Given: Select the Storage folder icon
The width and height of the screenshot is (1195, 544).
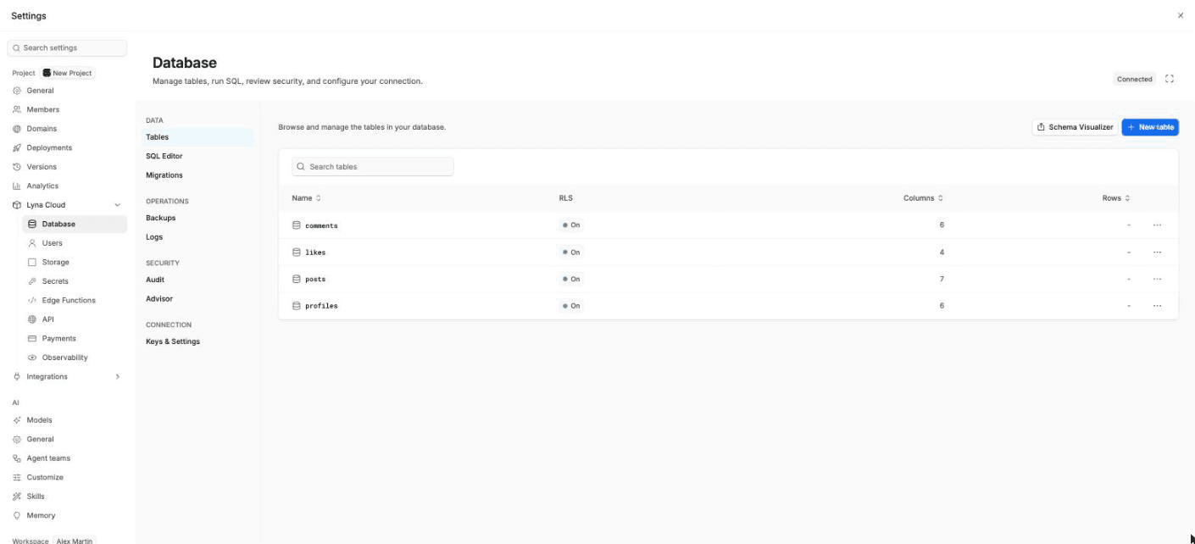Looking at the screenshot, I should [x=32, y=262].
